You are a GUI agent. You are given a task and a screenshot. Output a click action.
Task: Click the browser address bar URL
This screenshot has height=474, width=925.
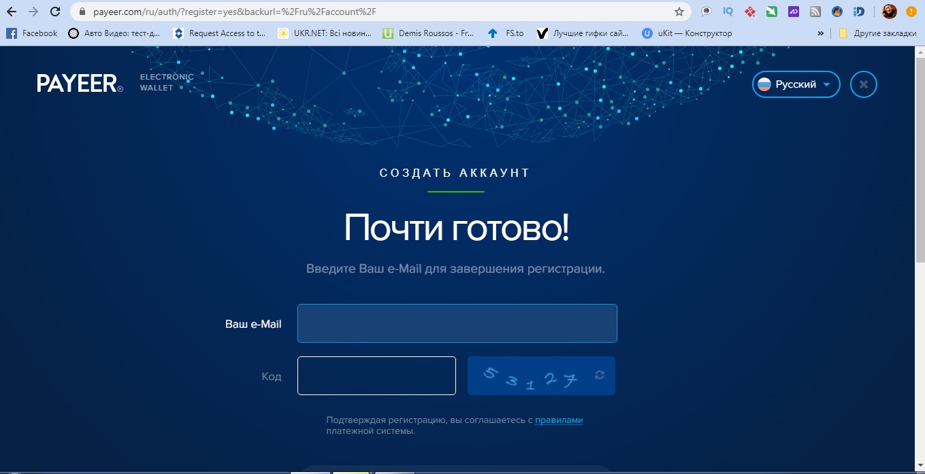click(x=235, y=12)
